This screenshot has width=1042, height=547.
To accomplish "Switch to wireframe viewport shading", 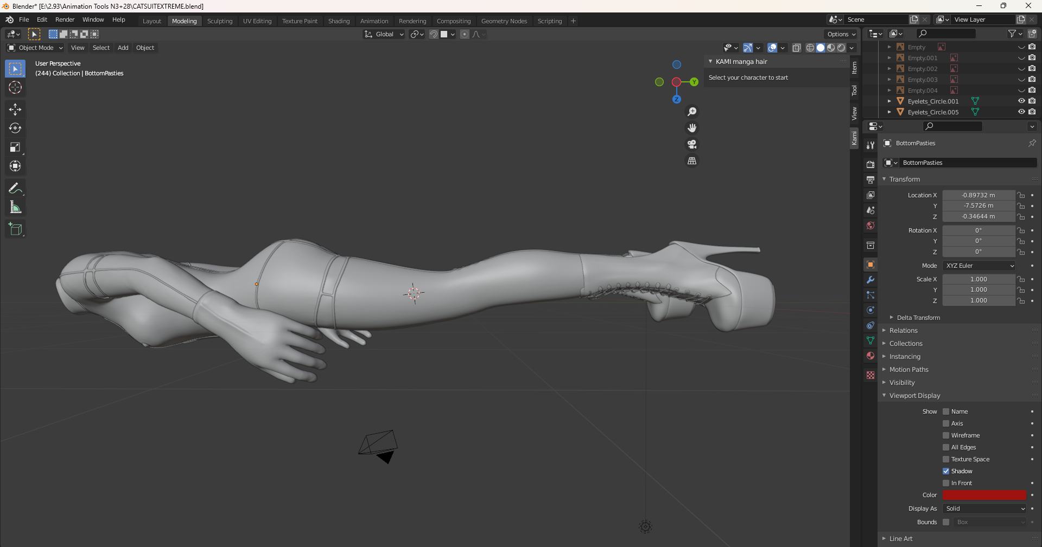I will [810, 48].
